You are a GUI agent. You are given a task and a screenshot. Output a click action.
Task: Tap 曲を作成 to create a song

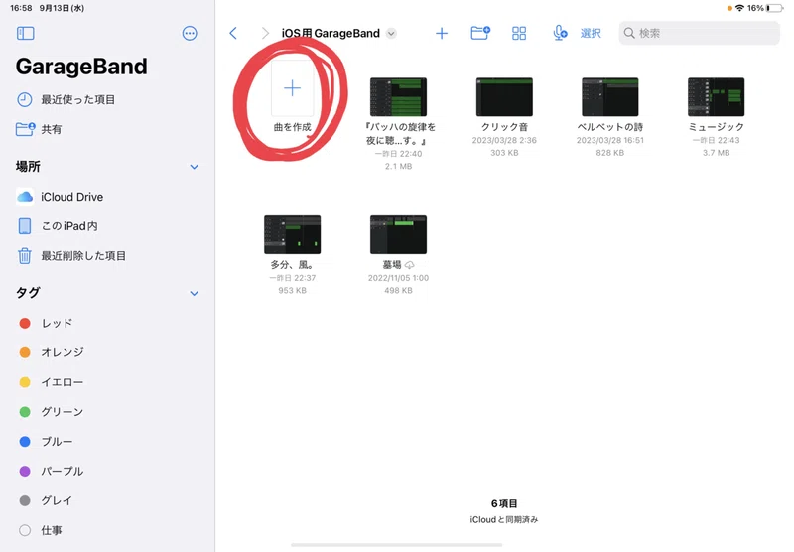pos(292,97)
